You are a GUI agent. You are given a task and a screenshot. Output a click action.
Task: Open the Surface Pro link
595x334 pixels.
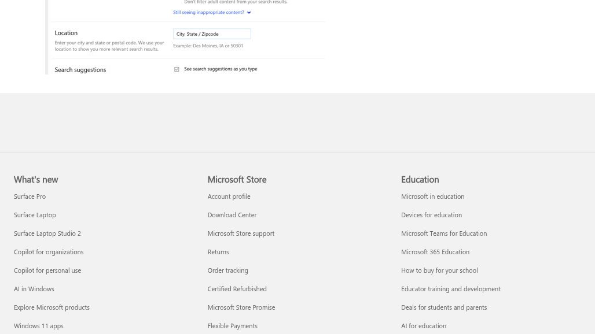click(30, 196)
